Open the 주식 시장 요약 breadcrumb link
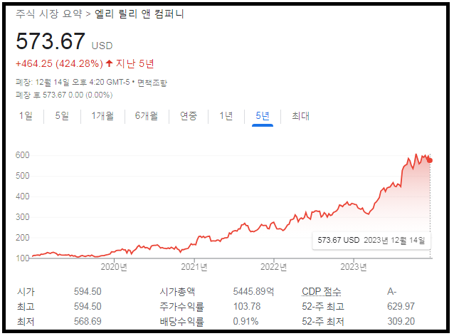Image resolution: width=454 pixels, height=336 pixels. click(x=49, y=14)
